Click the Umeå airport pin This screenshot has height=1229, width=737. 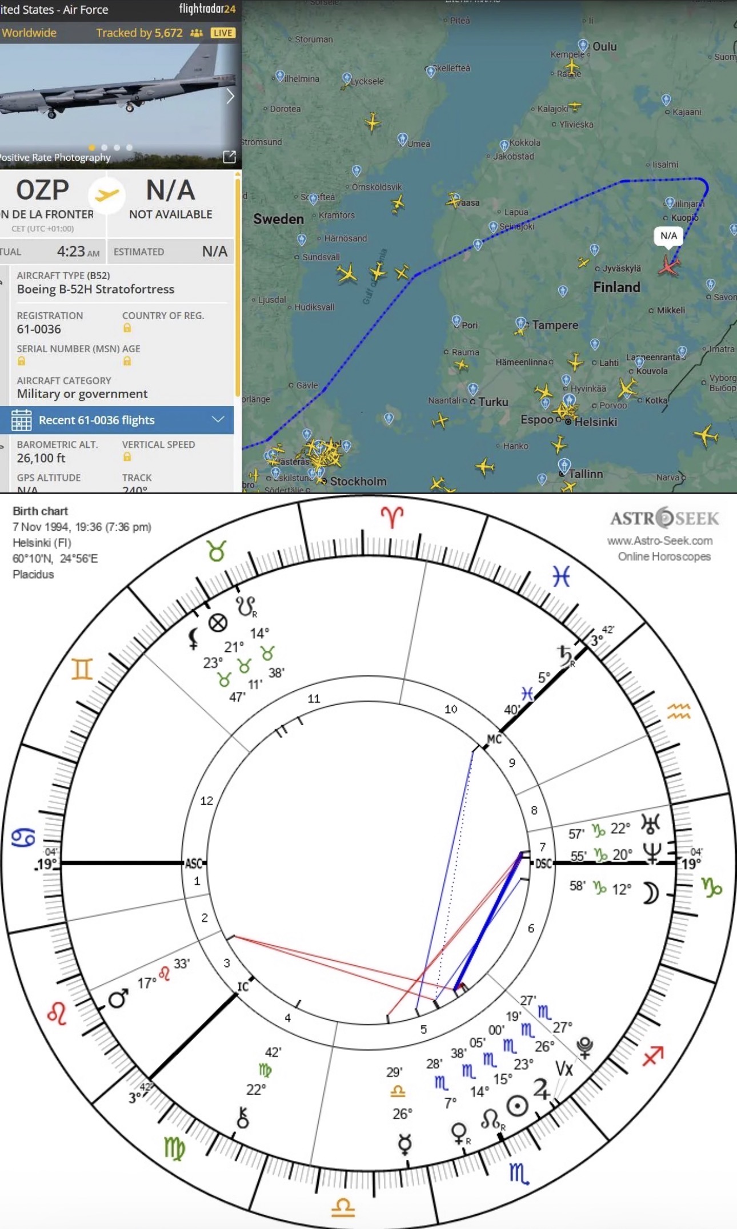(403, 139)
